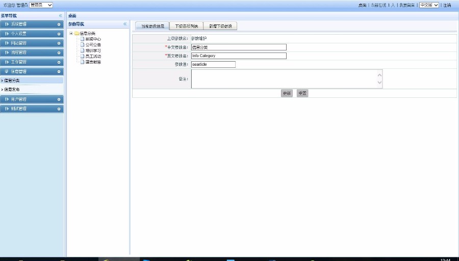459x261 pixels.
Task: Expand the 系统管理 section with its plus circle
Action: point(59,24)
